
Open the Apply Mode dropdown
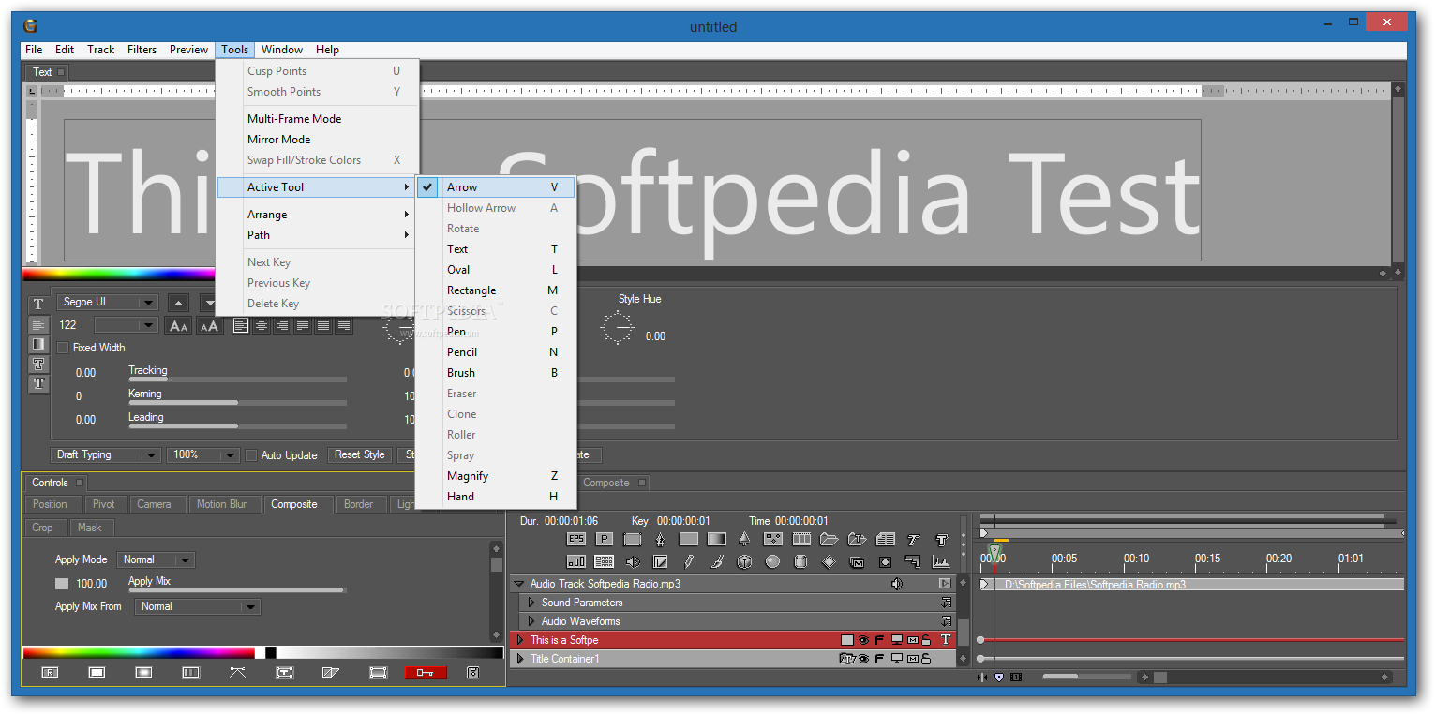157,560
